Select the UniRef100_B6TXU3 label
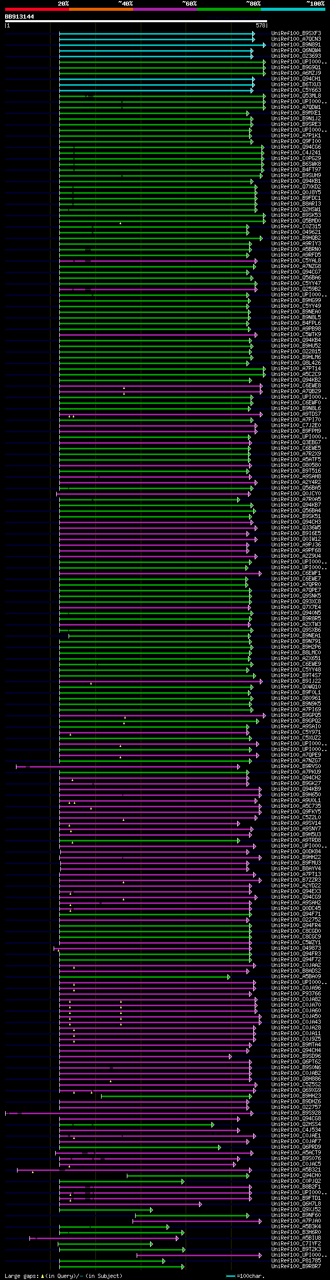This screenshot has height=1280, width=330. tap(296, 85)
